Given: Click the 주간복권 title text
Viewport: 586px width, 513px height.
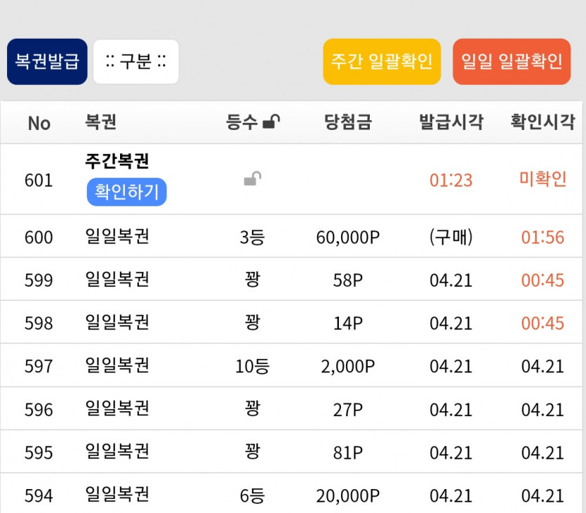Looking at the screenshot, I should tap(117, 161).
